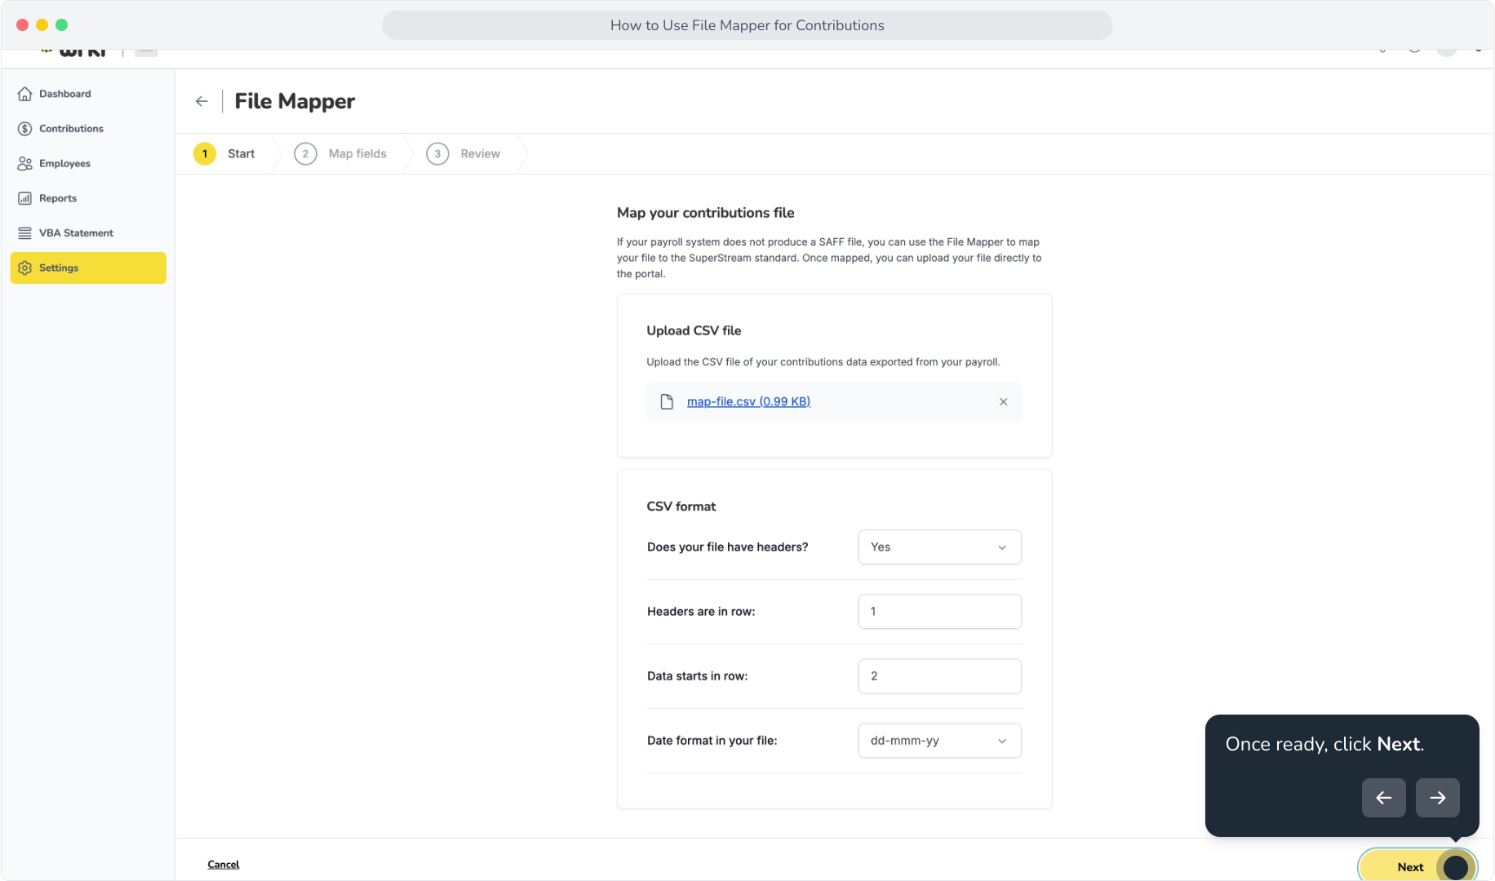Screen dimensions: 1495x881
Task: Click back arrow beside File Mapper title
Action: click(202, 101)
